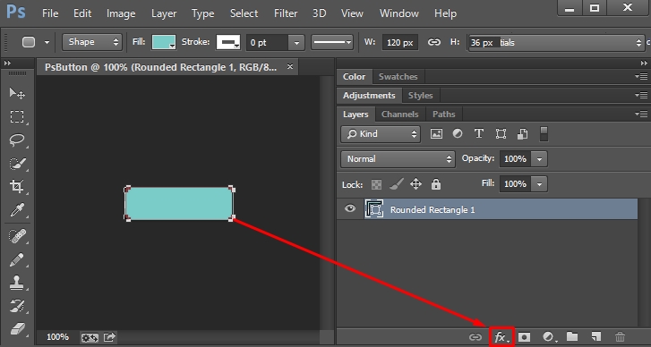Filter layers by shape layers

(501, 134)
